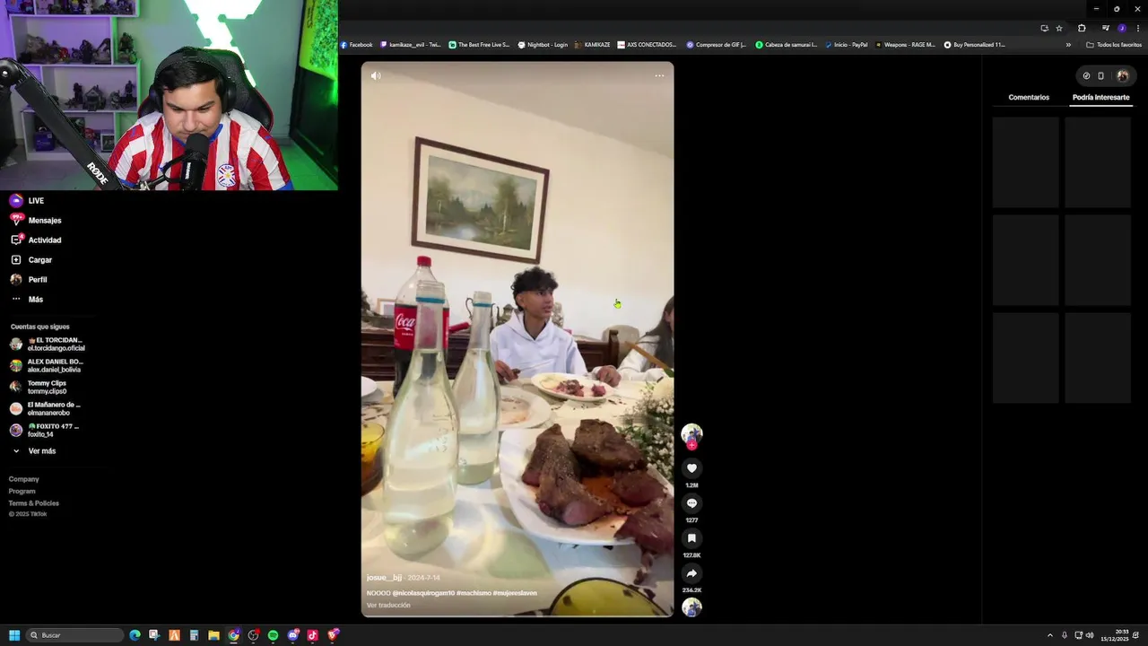
Task: Open the KAMIKAZE bookmark
Action: pos(592,45)
